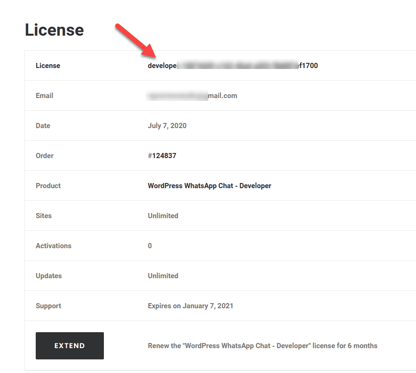The width and height of the screenshot is (416, 373).
Task: Click the 'License' row label
Action: click(x=47, y=65)
